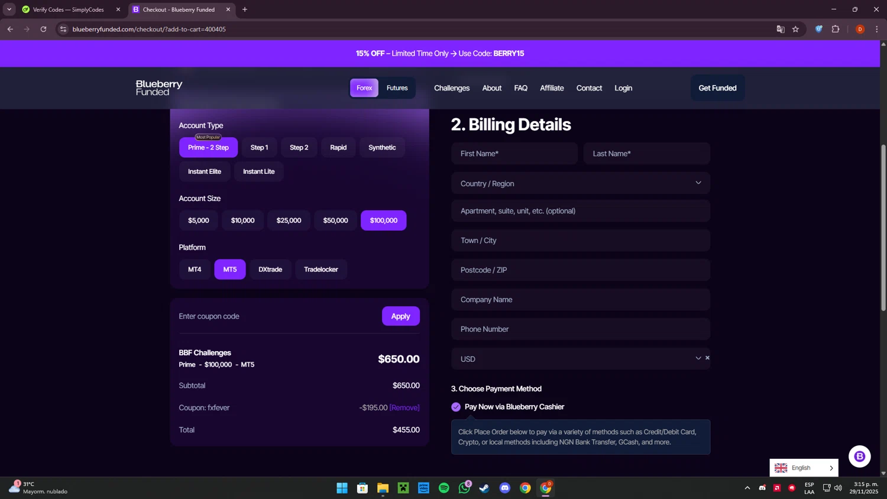Go back with the browser back arrow
The height and width of the screenshot is (499, 887).
[x=10, y=29]
